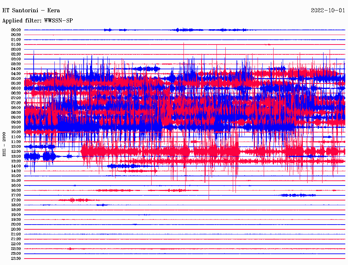Viewport: 348px width, 265px height.
Task: Click the 06:00 time label
Action: pos(16,88)
